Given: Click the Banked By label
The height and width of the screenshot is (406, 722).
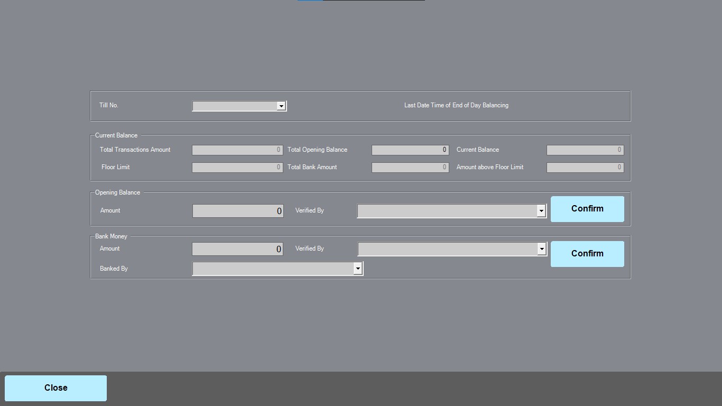Looking at the screenshot, I should (x=114, y=269).
